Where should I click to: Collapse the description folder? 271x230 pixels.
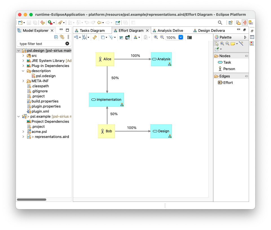point(23,71)
